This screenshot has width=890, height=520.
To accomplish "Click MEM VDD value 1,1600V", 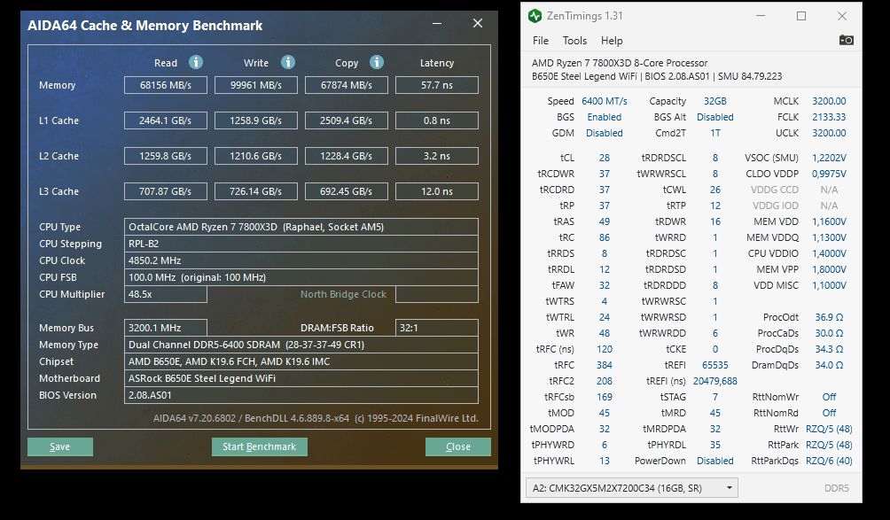I will (x=829, y=221).
